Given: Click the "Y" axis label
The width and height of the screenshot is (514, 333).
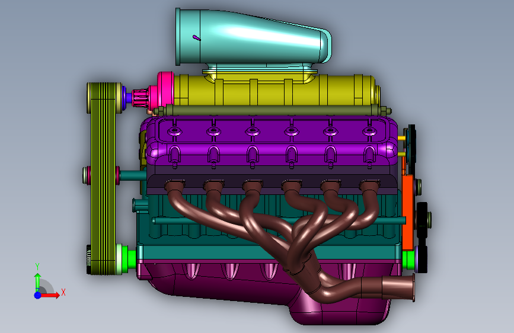Looking at the screenshot, I should (37, 267).
